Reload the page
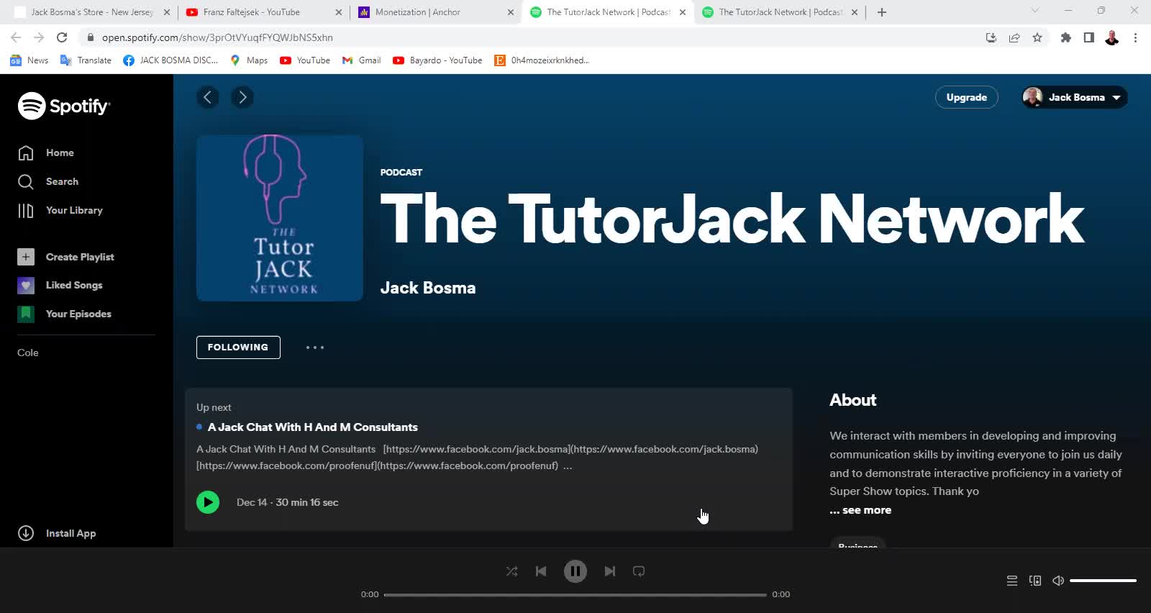The image size is (1151, 613). point(62,37)
